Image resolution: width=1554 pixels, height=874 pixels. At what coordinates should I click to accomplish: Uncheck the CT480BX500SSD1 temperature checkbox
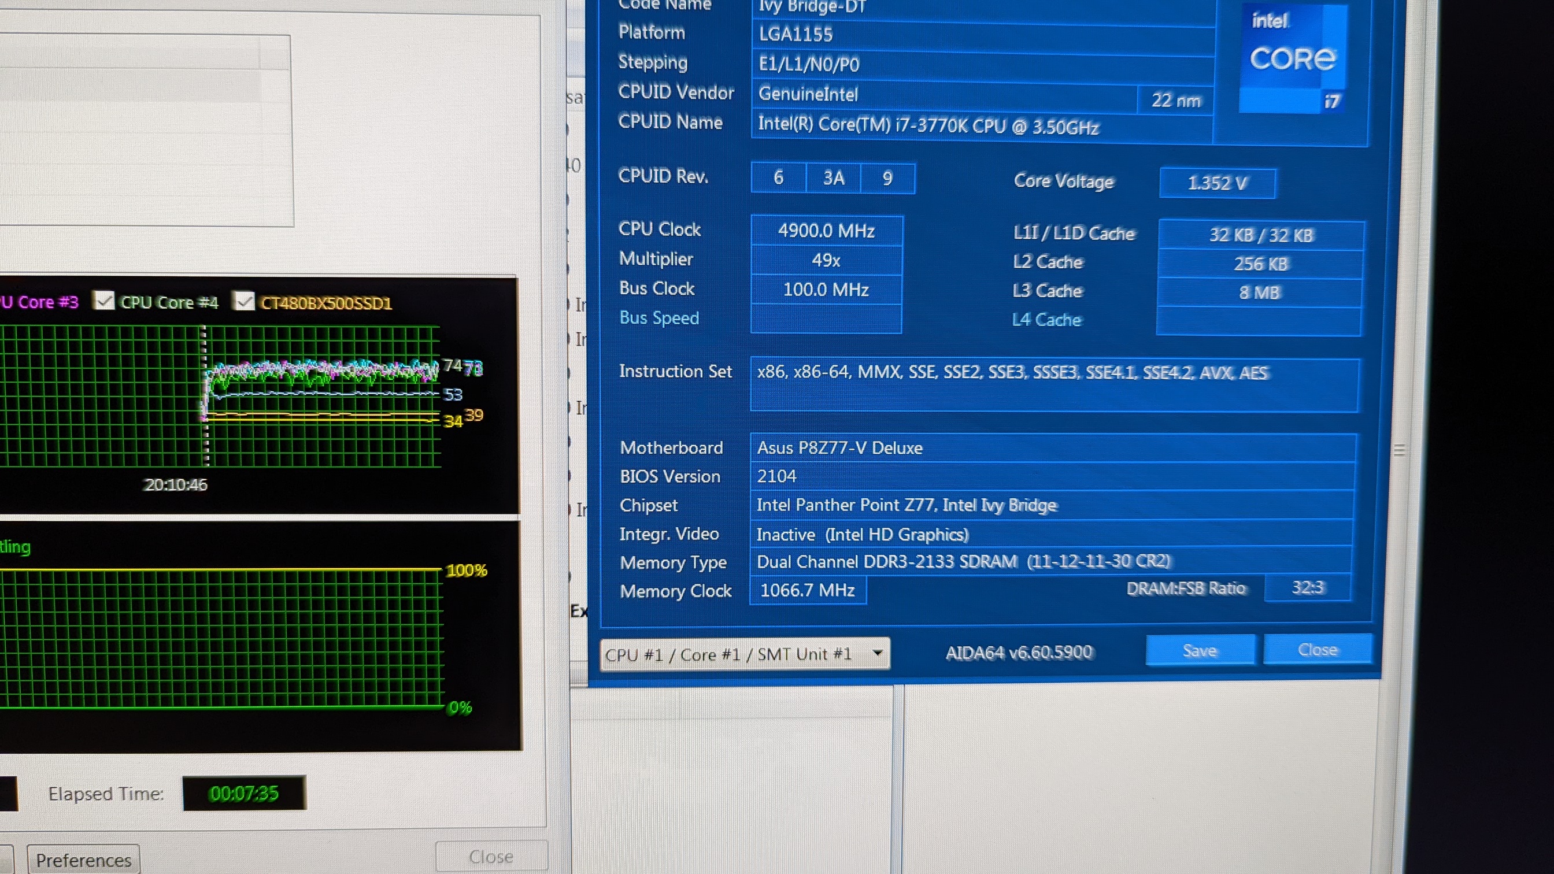245,301
